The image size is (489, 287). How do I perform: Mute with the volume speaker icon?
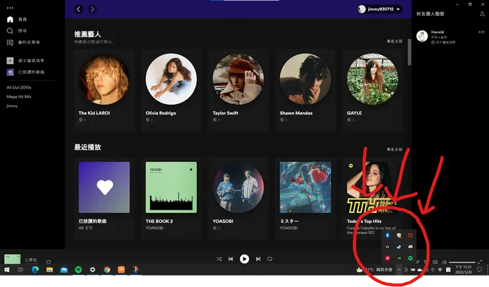tap(445, 262)
